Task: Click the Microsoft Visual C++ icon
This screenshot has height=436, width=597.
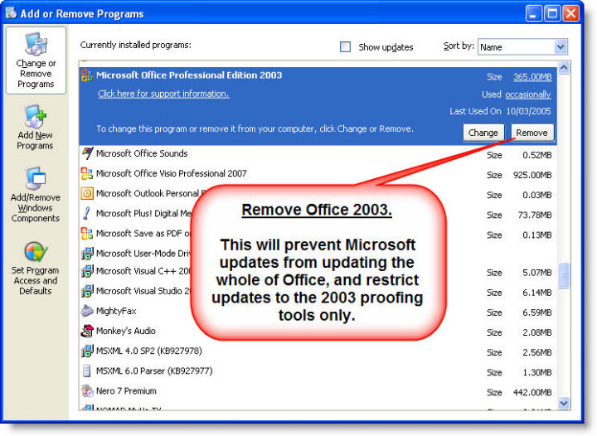Action: tap(87, 271)
